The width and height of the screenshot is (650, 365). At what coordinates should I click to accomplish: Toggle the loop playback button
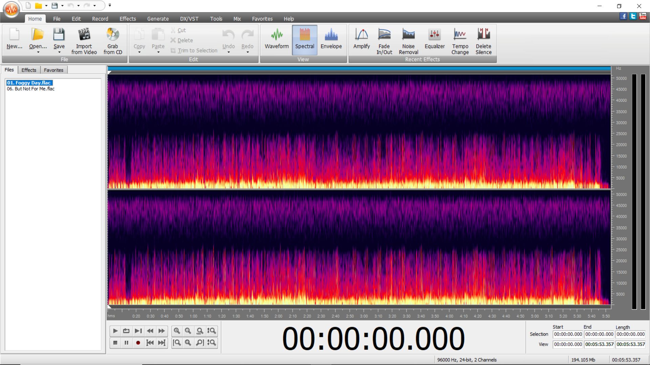[x=126, y=331]
